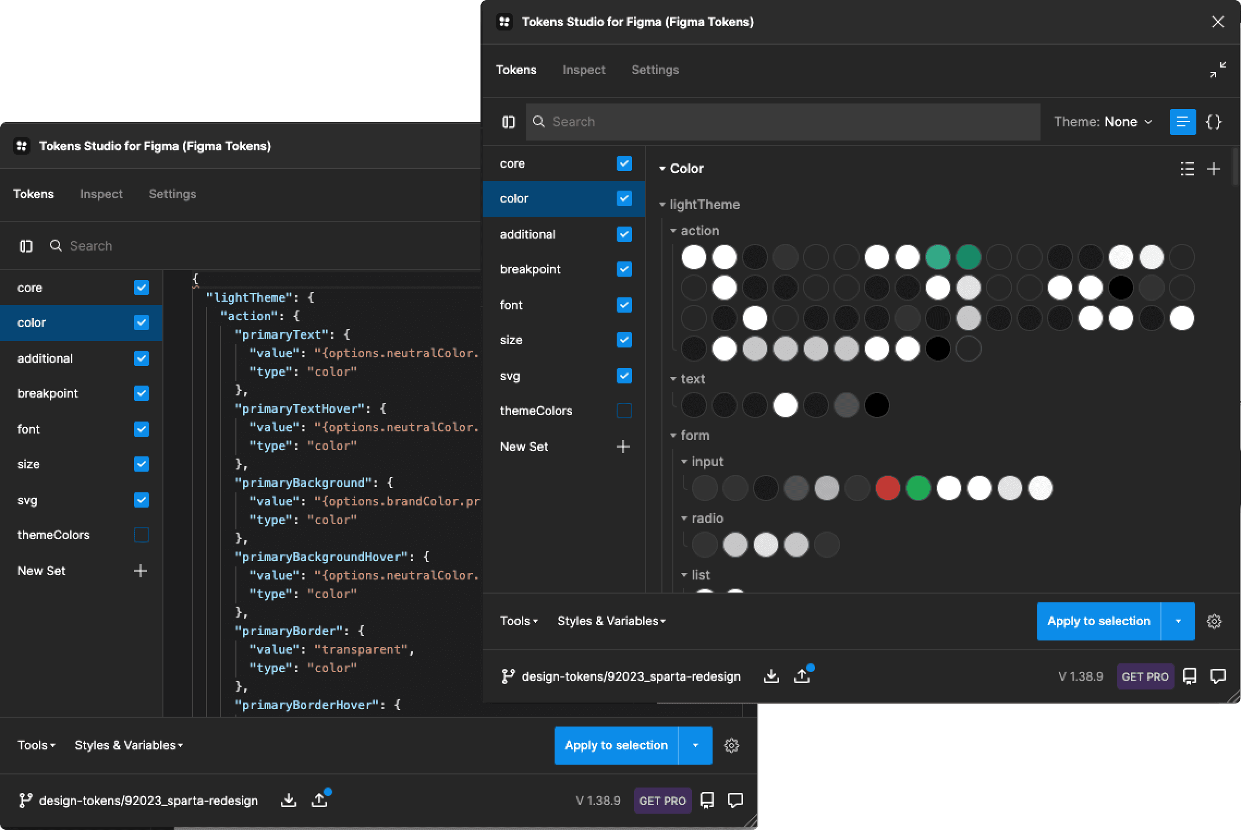Open Apply to selection dropdown arrow, front window

point(1178,621)
